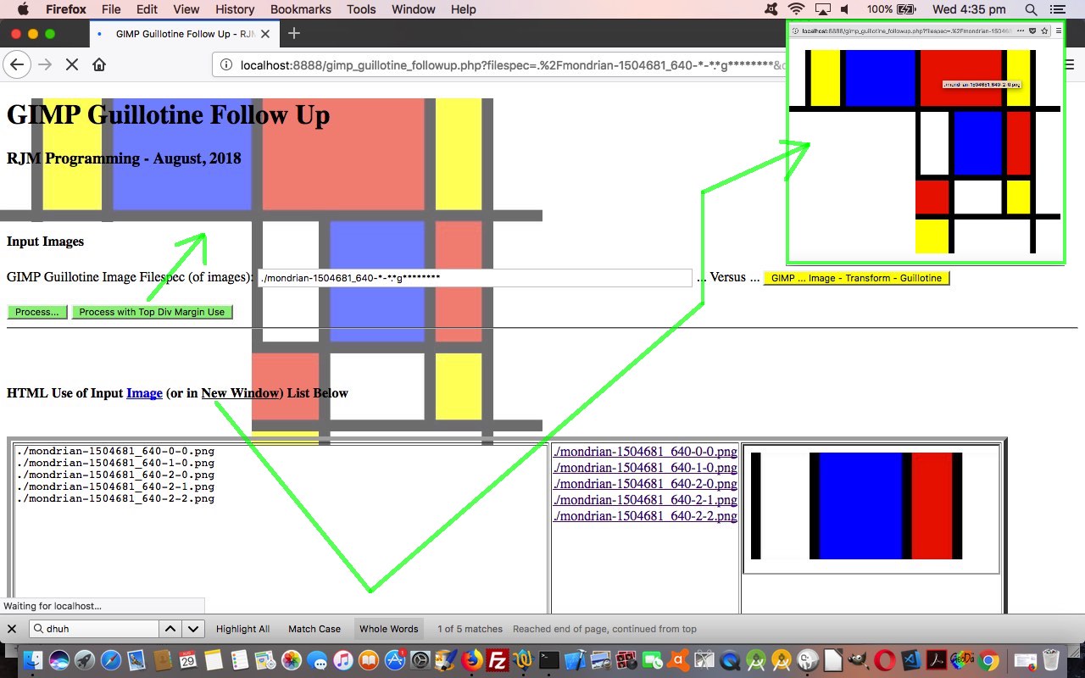Open the File menu
This screenshot has height=678, width=1085.
click(111, 9)
